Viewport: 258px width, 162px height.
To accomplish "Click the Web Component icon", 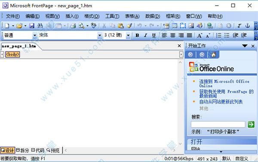I will click(x=166, y=26).
